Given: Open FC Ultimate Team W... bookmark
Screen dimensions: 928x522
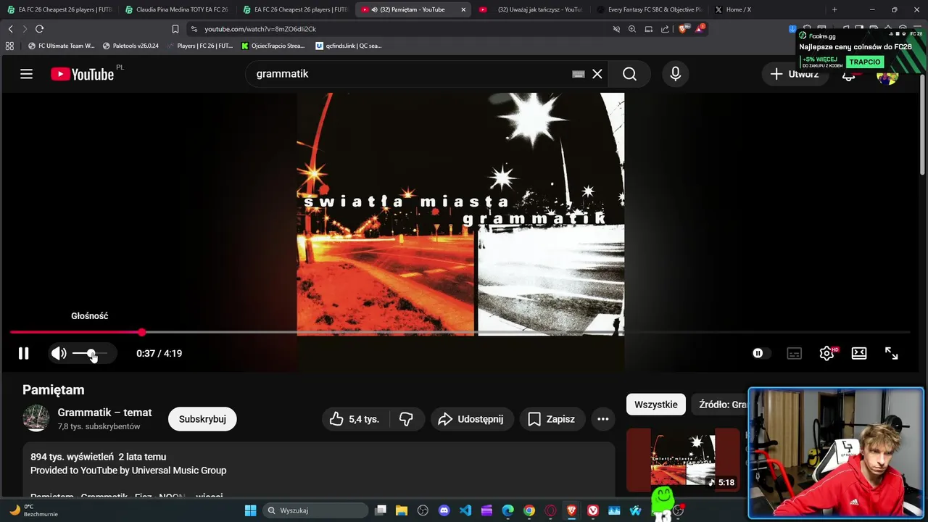Looking at the screenshot, I should (x=61, y=46).
